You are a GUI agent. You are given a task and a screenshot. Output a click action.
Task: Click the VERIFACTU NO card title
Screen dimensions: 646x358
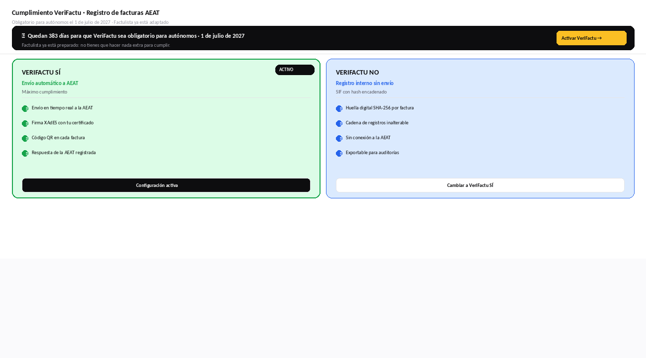(357, 73)
